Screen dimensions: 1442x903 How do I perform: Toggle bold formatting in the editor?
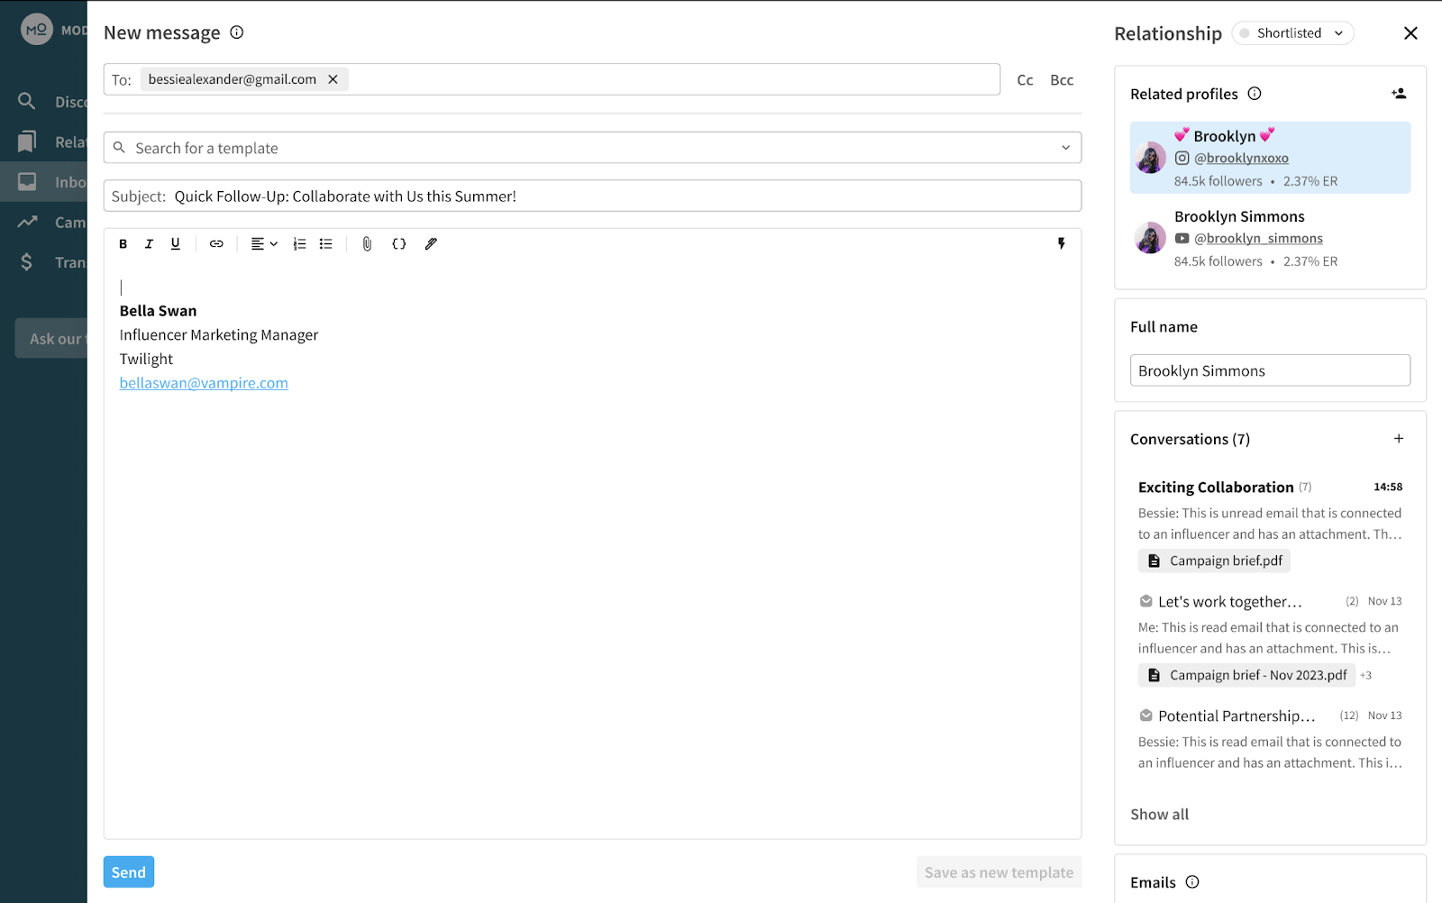pos(123,244)
